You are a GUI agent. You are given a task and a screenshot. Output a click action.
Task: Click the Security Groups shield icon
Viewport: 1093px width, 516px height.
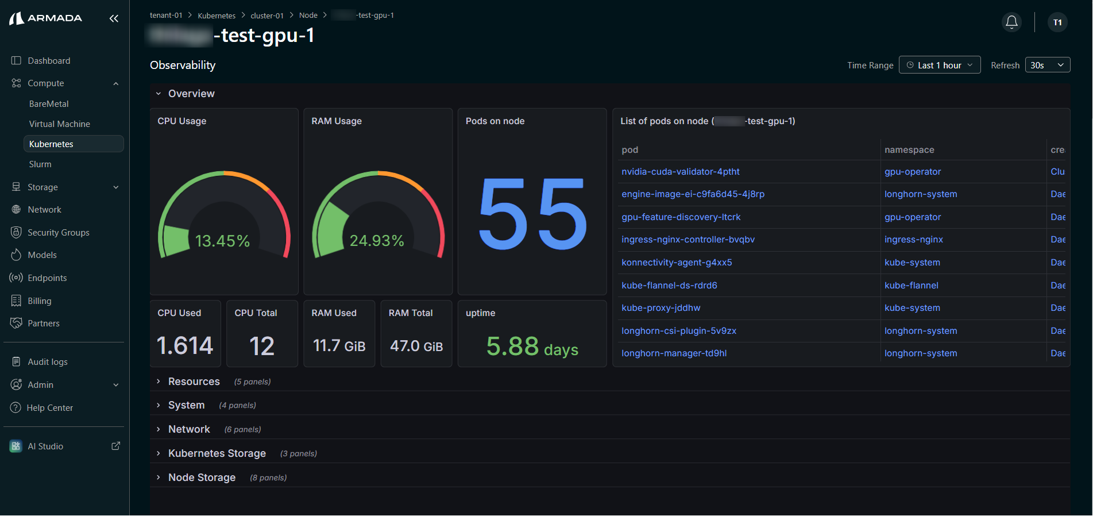pos(16,232)
